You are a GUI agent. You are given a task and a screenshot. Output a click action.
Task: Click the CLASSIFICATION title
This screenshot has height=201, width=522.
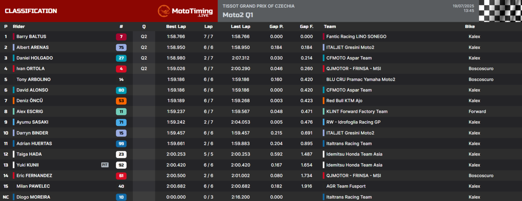tap(31, 11)
